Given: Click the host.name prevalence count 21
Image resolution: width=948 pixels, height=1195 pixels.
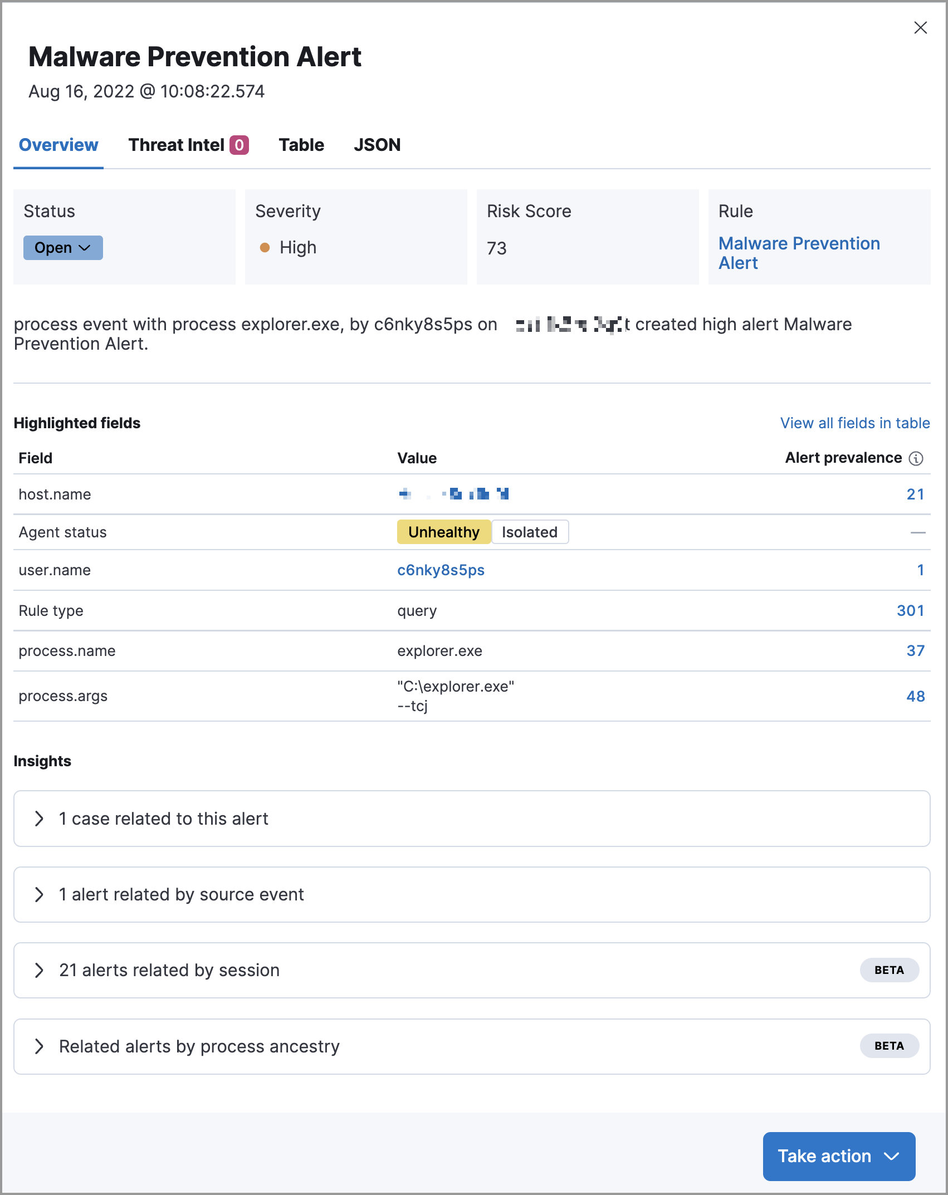Looking at the screenshot, I should click(915, 494).
